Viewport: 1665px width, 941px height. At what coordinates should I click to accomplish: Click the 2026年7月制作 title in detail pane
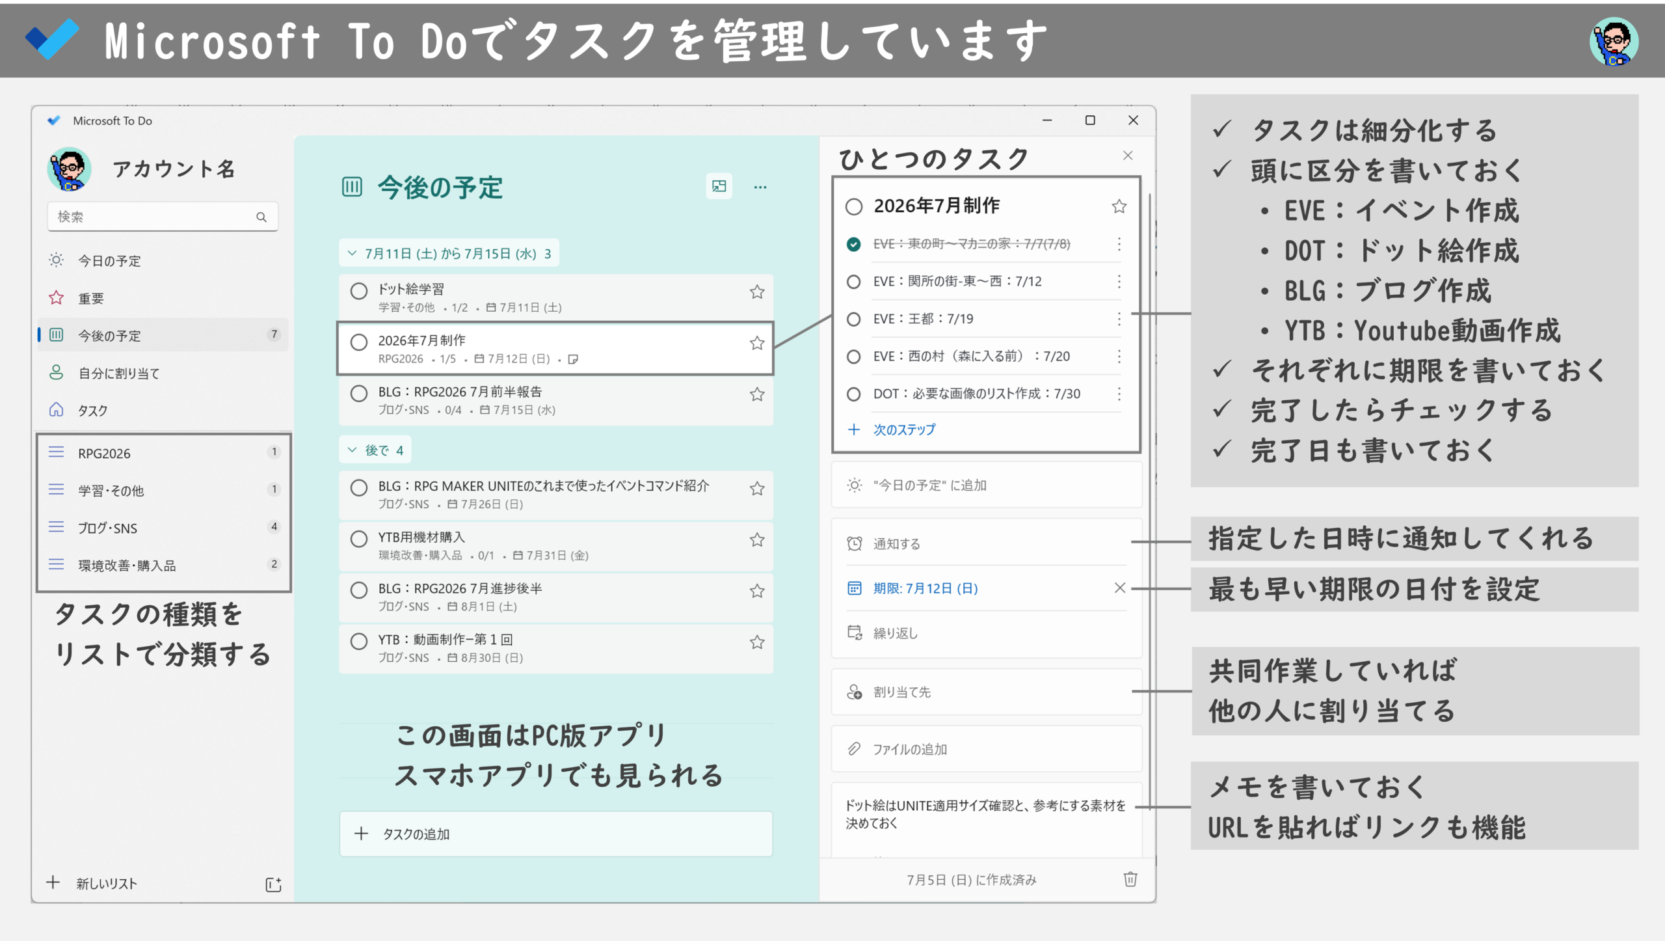tap(937, 206)
